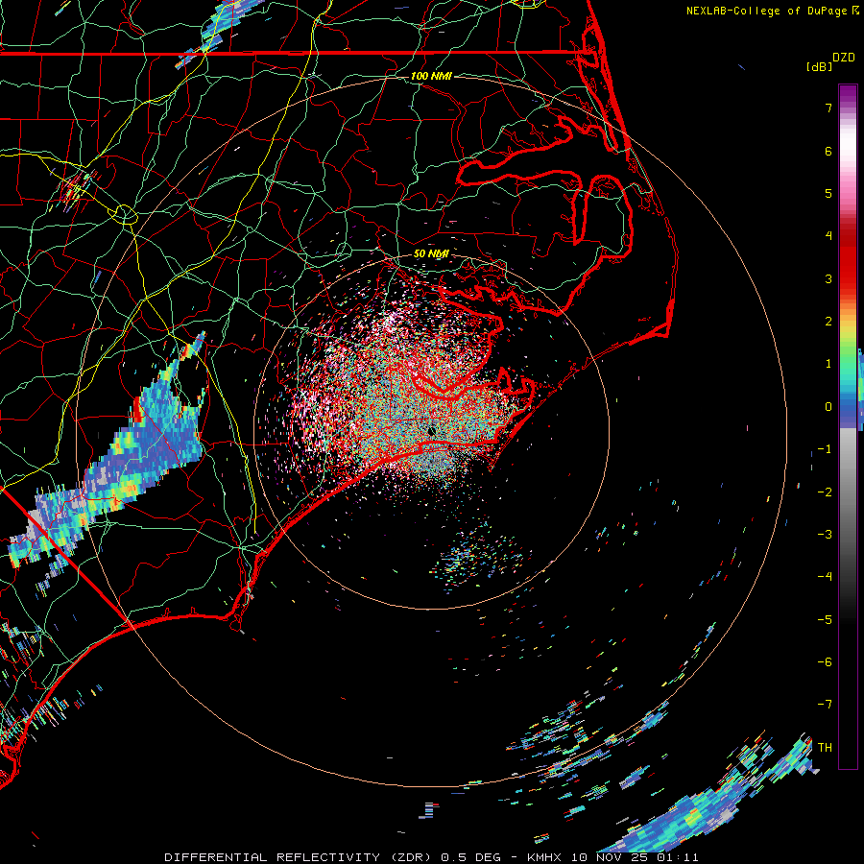This screenshot has height=864, width=864.
Task: Click the -6 value on the color scale
Action: click(825, 662)
